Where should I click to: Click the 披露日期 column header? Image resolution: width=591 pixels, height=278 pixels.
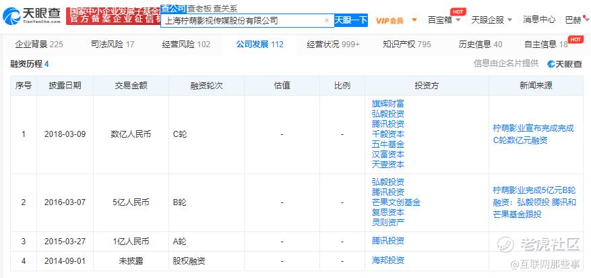[x=65, y=86]
